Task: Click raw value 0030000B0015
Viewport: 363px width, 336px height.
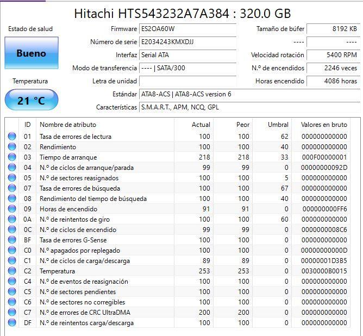Action: pyautogui.click(x=324, y=271)
